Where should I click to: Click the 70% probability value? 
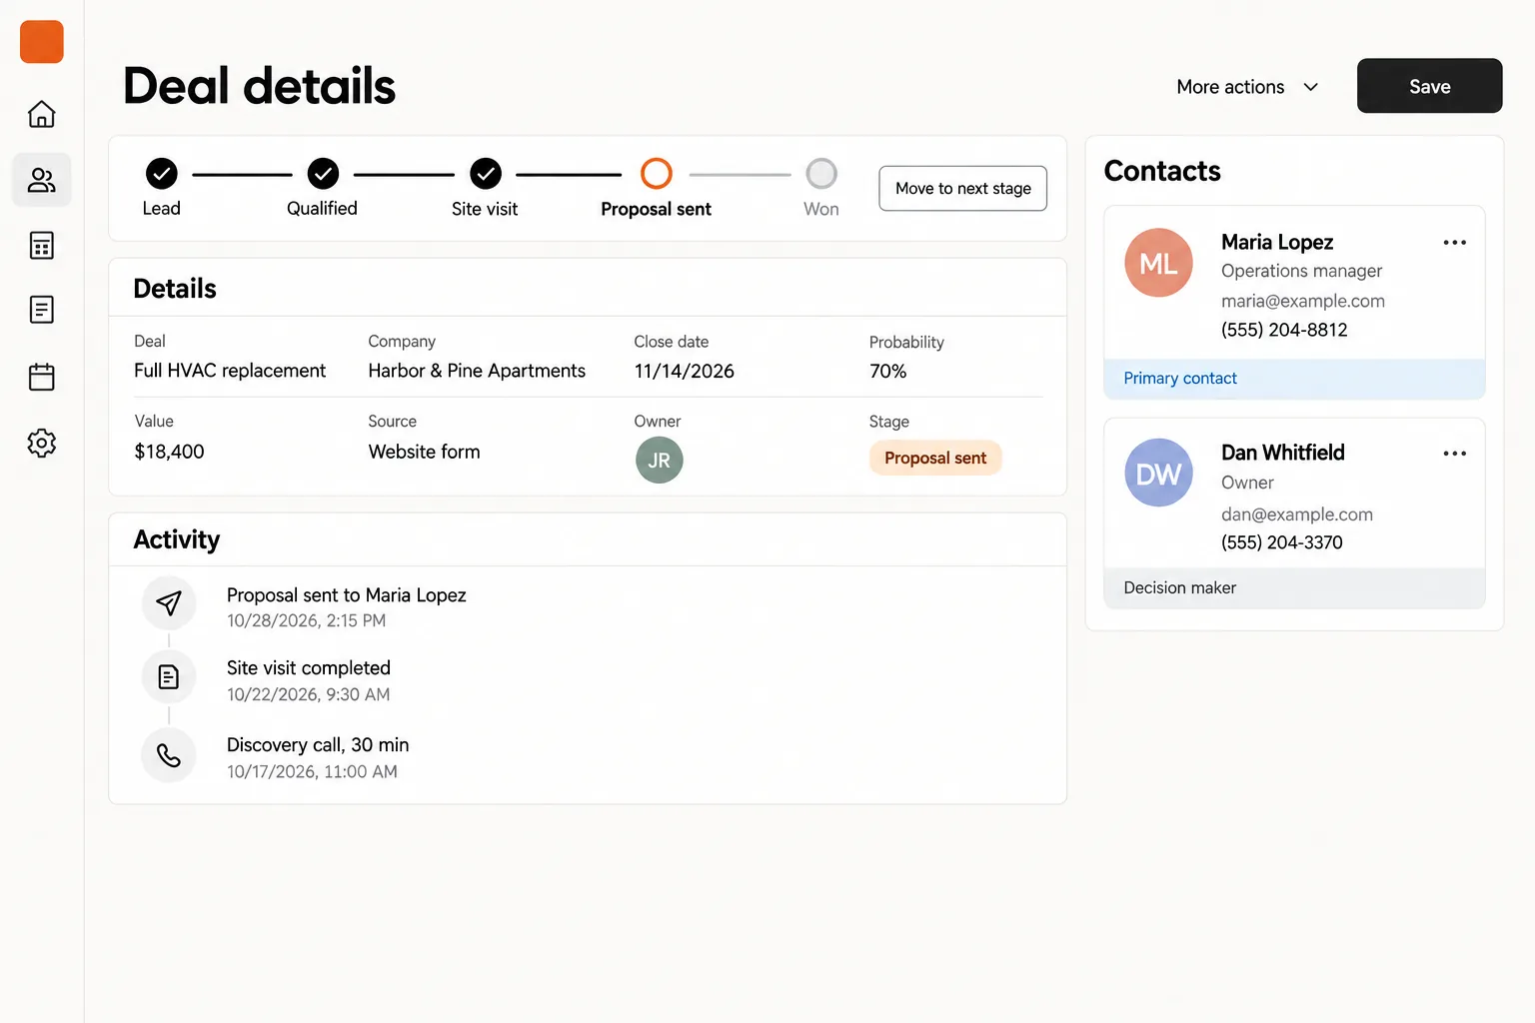pos(888,372)
